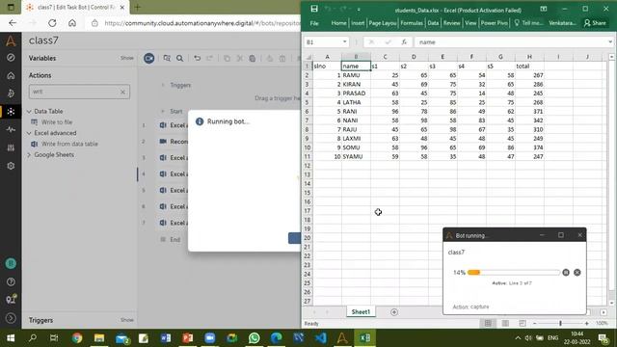This screenshot has width=617, height=347.
Task: Expand the sidebar with bottom arrow icon
Action: pos(11,318)
